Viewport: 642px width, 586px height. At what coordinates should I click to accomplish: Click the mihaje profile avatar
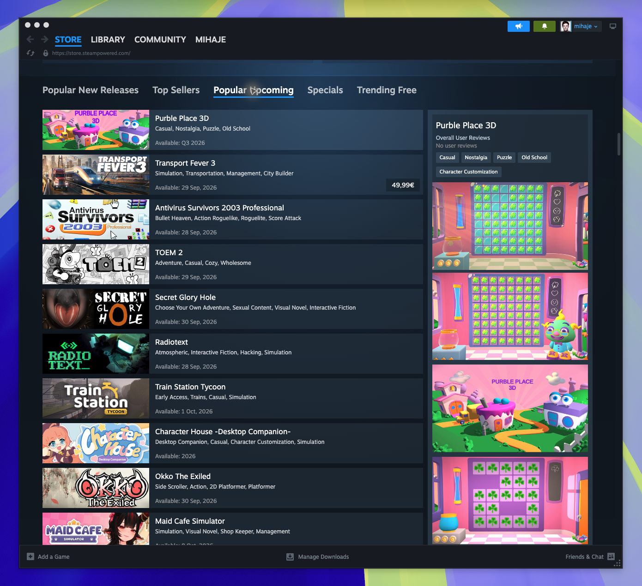[x=566, y=26]
